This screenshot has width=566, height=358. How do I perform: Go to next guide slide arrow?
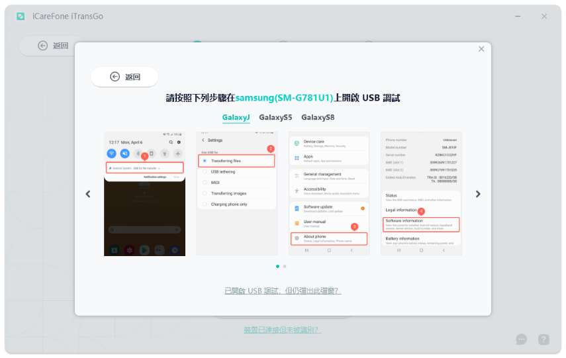[x=478, y=194]
